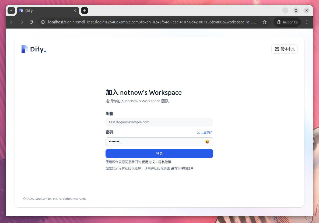Expand the tab search dropdown arrow
Viewport: 319px width, 223px height.
tap(11, 11)
